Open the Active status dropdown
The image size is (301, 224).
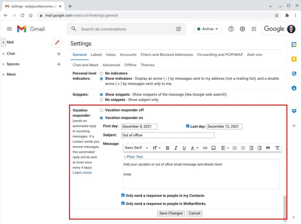coord(208,29)
